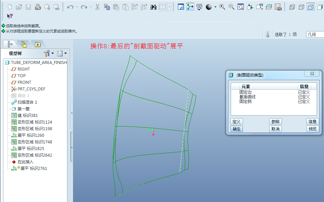
Task: Open the saved view list dropdown
Action: point(259,7)
